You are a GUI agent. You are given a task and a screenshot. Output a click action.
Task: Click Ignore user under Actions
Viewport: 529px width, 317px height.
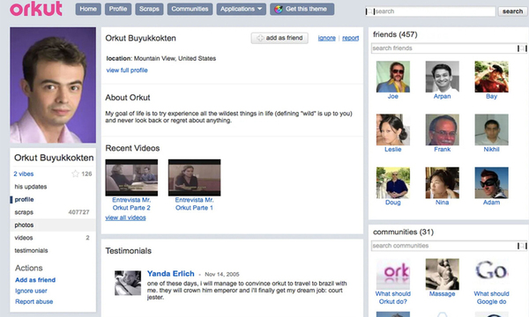tap(31, 291)
